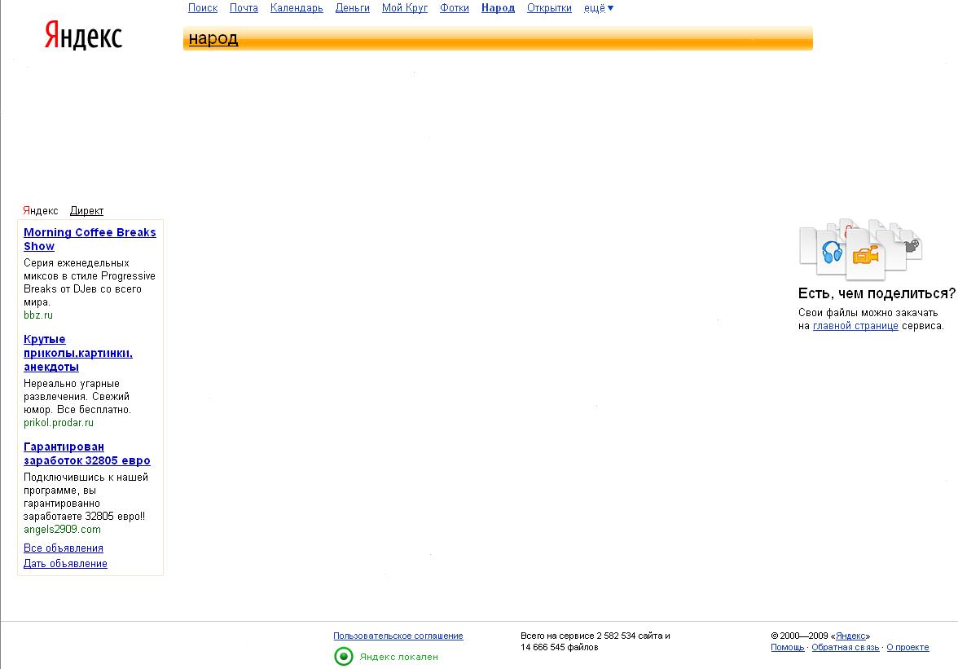
Task: Go to Фотки in the top navigation
Action: tap(455, 8)
